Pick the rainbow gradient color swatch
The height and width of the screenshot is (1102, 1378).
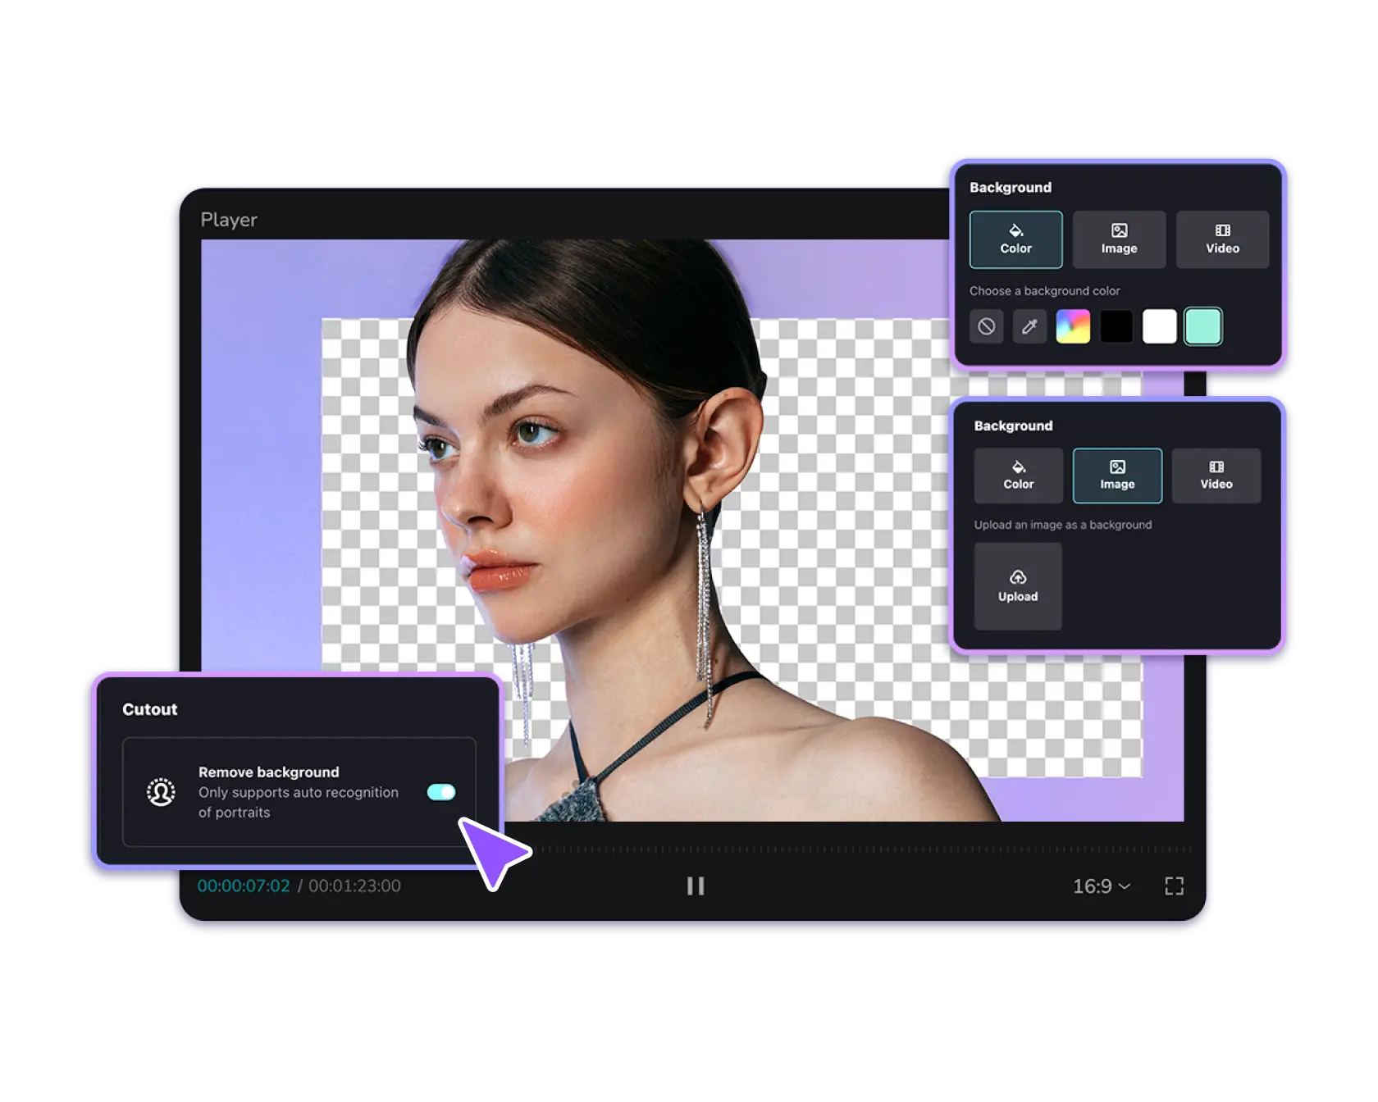pyautogui.click(x=1073, y=326)
